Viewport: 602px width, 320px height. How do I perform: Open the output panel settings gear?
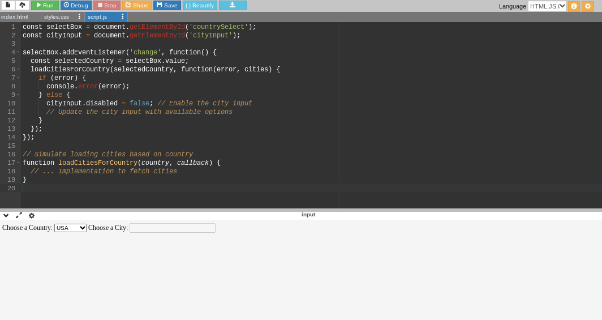pyautogui.click(x=32, y=216)
